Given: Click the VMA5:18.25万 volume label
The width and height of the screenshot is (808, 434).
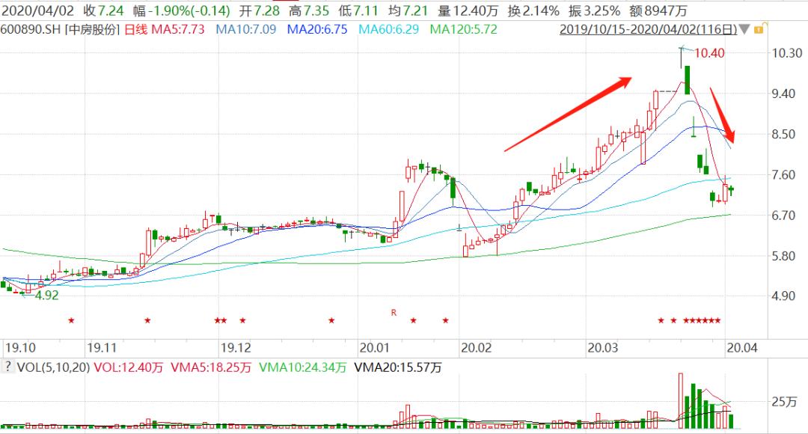Looking at the screenshot, I should [211, 367].
